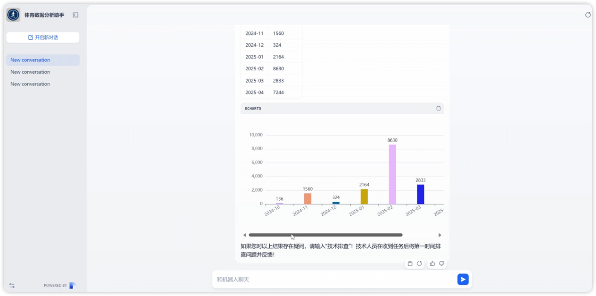Refresh the chat with top-right reload icon
This screenshot has width=596, height=296.
coord(587,14)
